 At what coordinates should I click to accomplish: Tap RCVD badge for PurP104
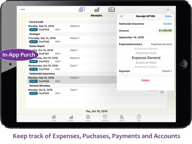(33, 30)
